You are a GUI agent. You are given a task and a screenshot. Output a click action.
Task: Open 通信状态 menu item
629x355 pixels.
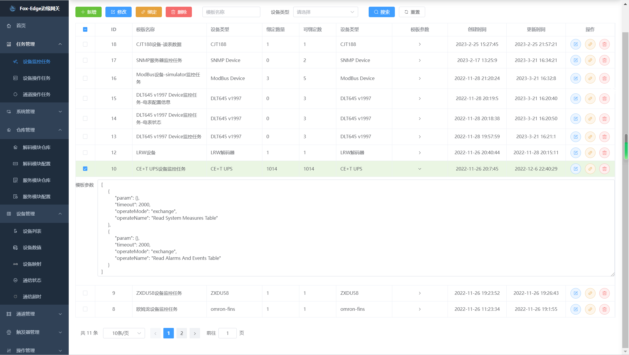pos(34,280)
